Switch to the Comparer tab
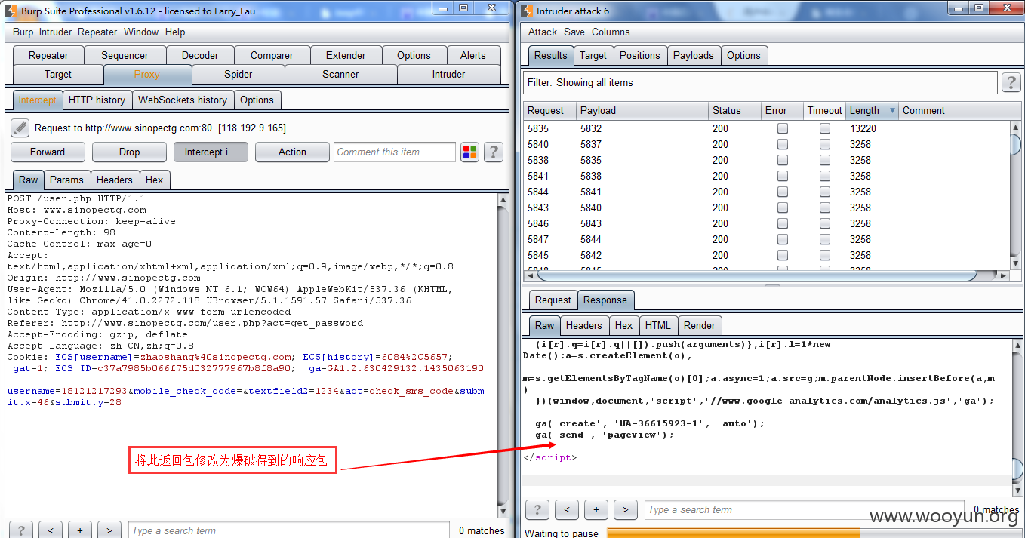The height and width of the screenshot is (538, 1025). 272,55
